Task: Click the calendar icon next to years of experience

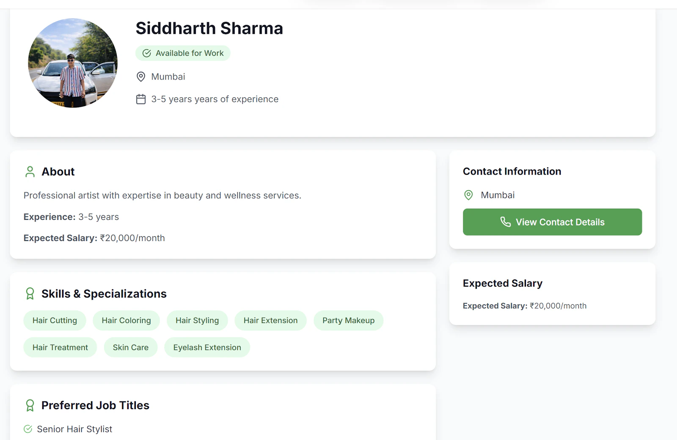Action: [x=141, y=99]
